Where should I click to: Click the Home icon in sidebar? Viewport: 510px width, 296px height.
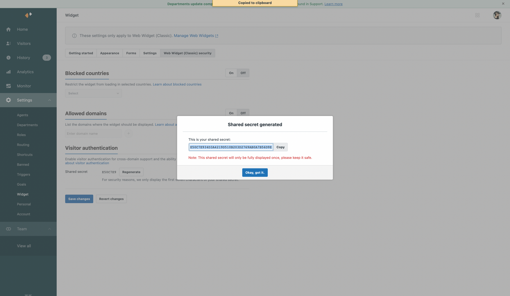8,29
